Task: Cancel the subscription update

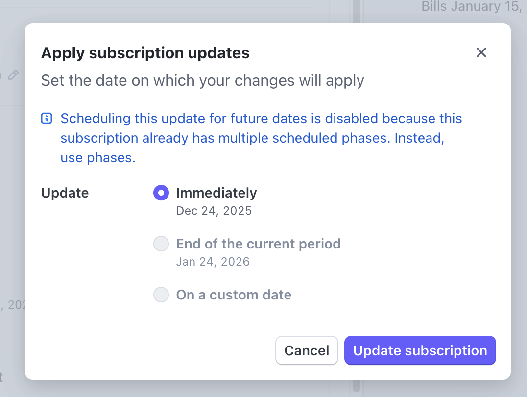Action: pos(307,350)
